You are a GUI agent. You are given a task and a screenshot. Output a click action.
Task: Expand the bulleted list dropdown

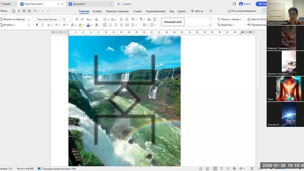[108, 19]
